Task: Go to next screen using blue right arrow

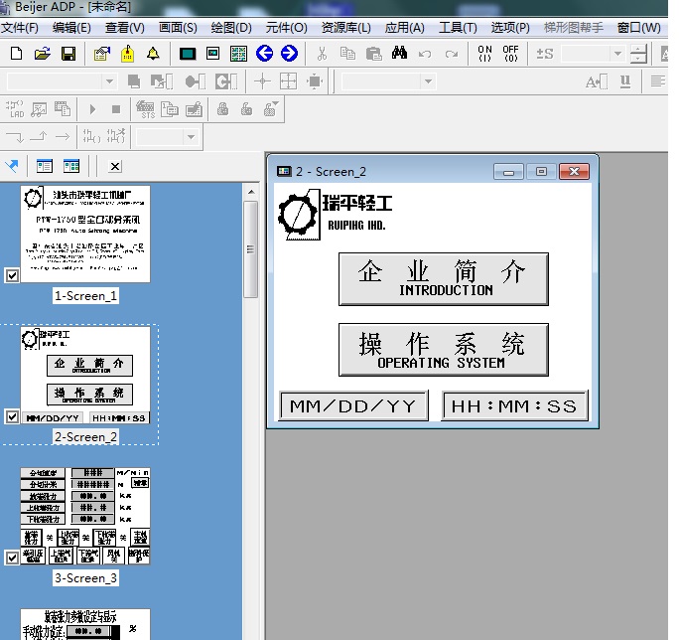Action: (x=289, y=54)
